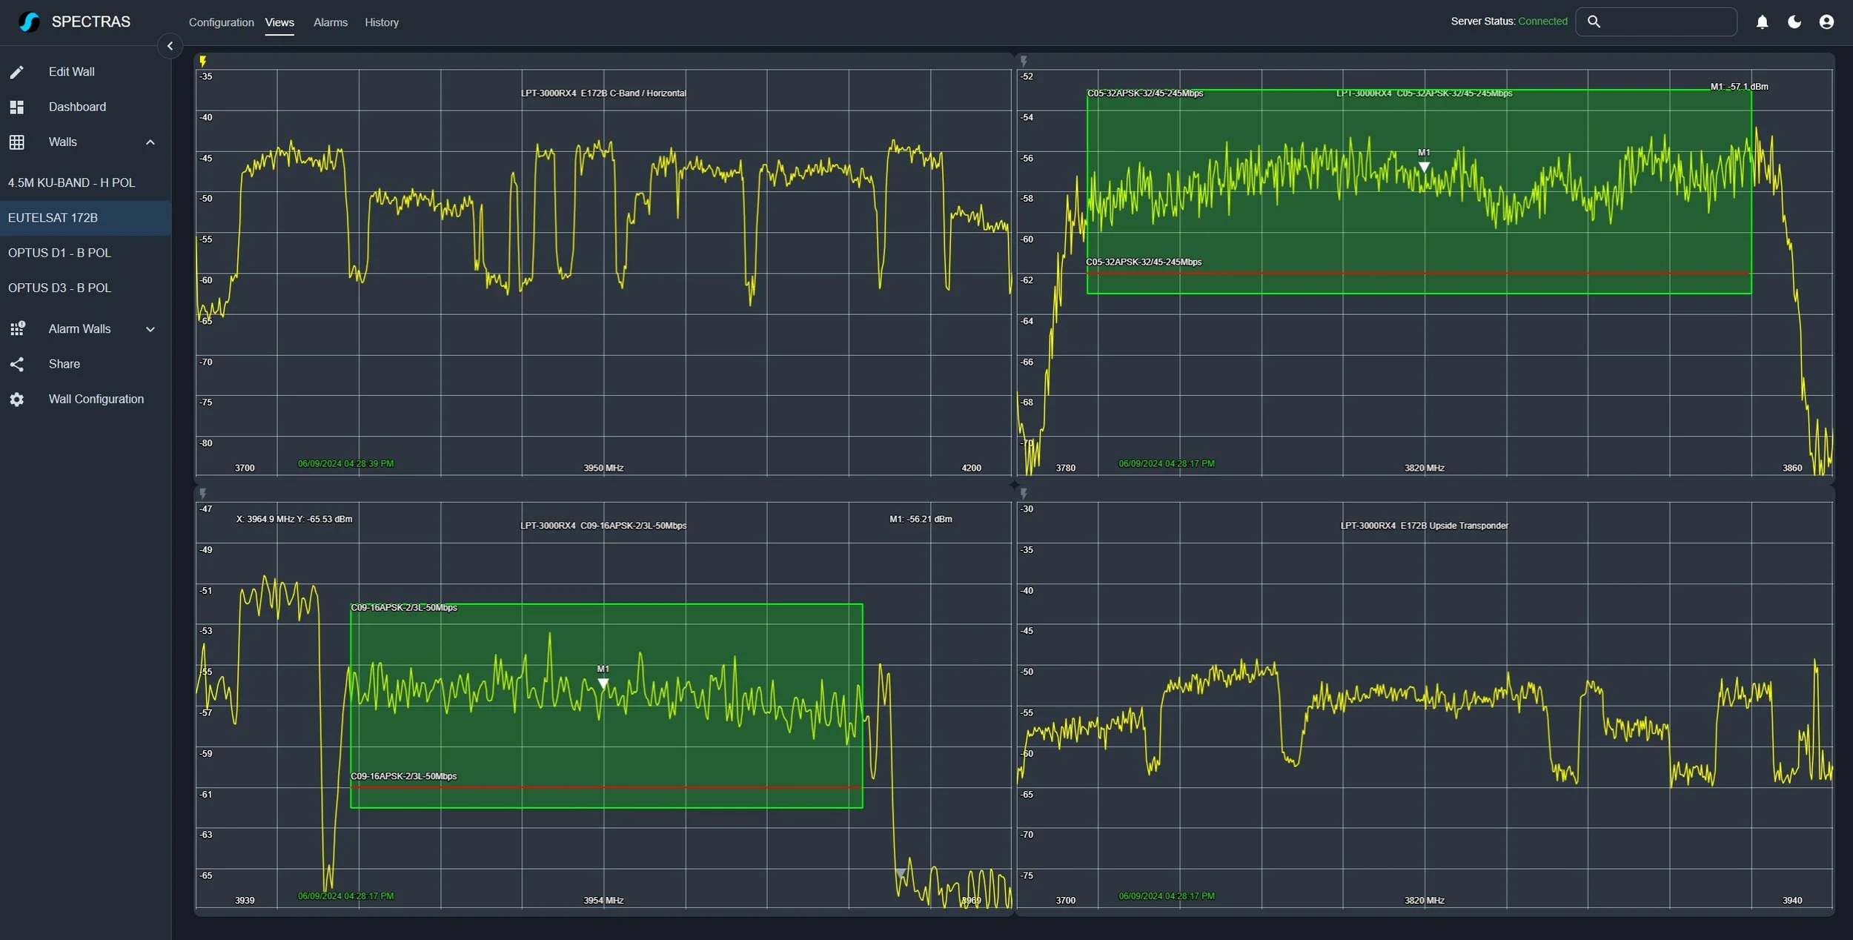Click Server Status Connected text
The width and height of the screenshot is (1853, 940).
[1509, 21]
